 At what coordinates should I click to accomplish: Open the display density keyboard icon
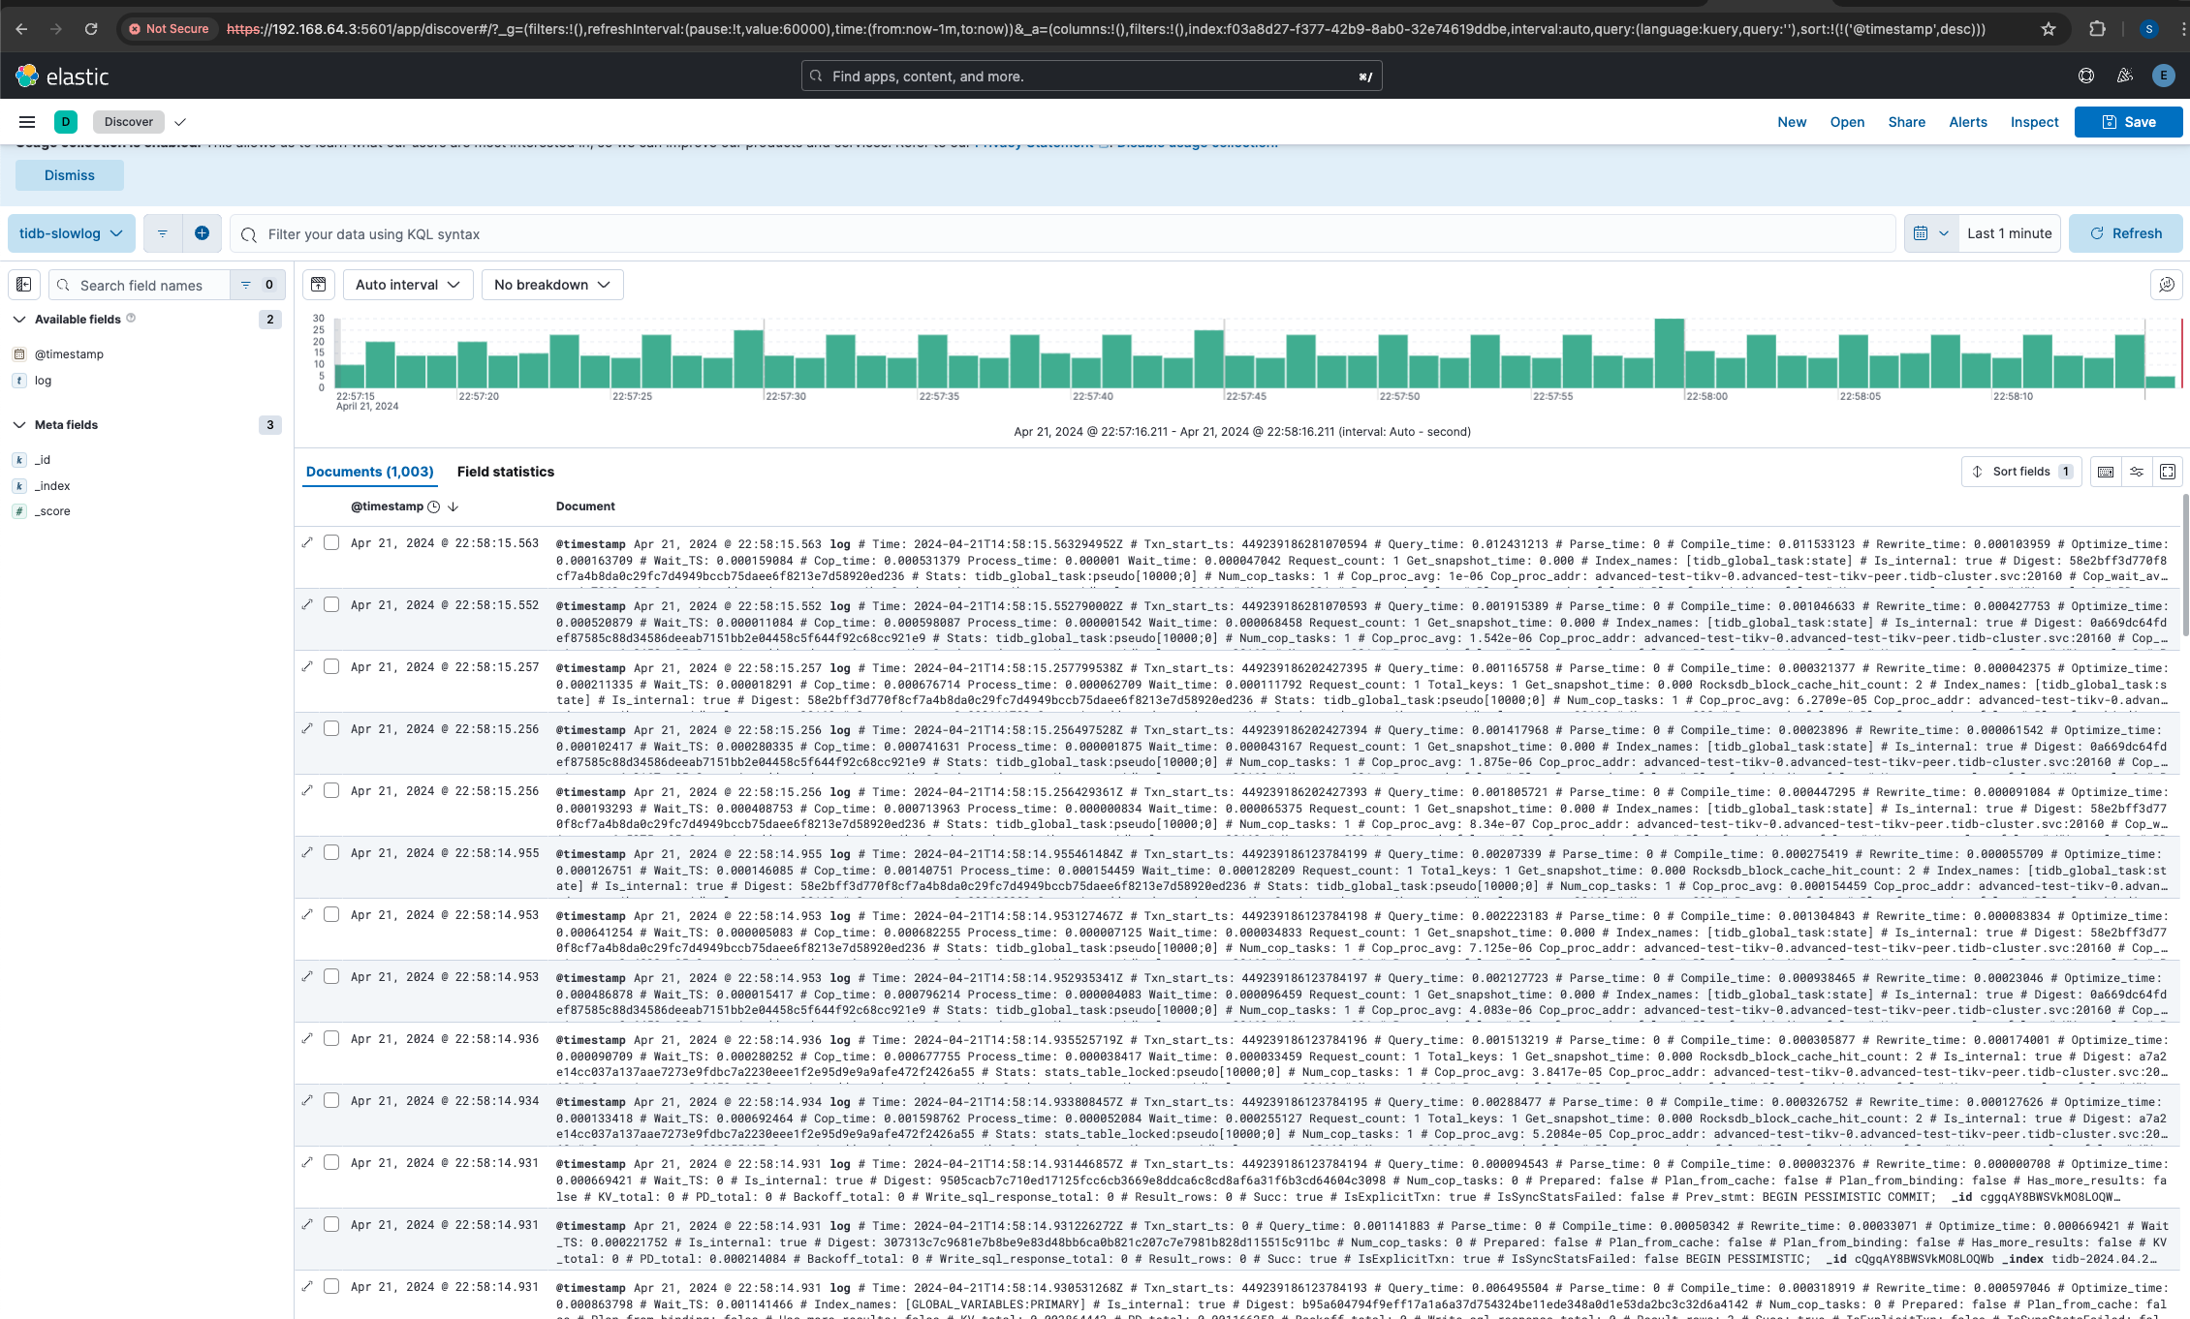[x=2106, y=472]
